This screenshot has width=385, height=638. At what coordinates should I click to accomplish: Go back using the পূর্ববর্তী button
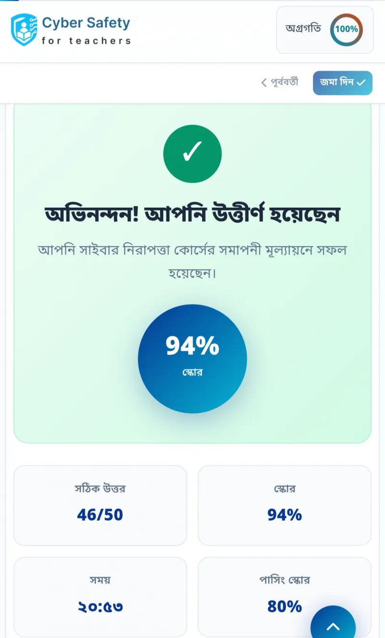[280, 82]
